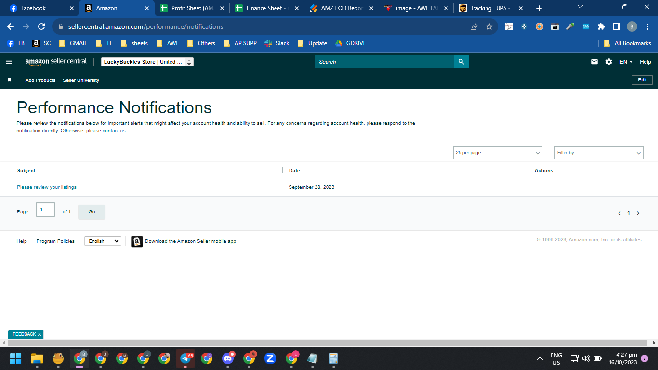Viewport: 658px width, 370px height.
Task: Open the GMAIL bookmarks folder
Action: (73, 43)
